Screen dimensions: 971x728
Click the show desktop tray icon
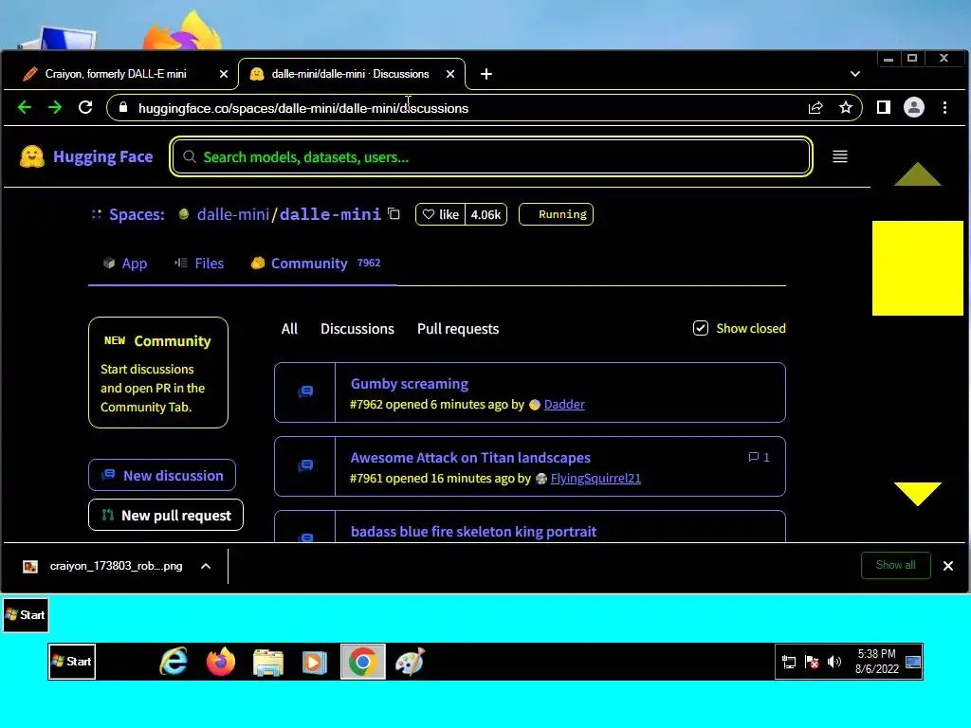pyautogui.click(x=913, y=662)
